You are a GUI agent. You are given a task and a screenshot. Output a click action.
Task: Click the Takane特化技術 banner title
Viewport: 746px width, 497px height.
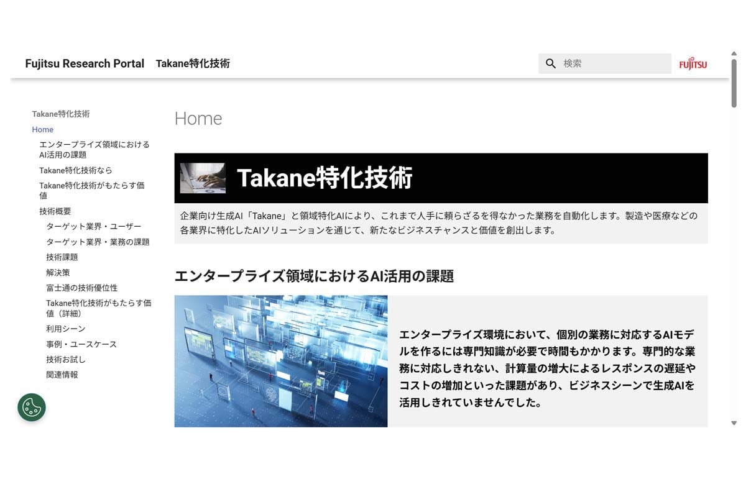point(325,178)
